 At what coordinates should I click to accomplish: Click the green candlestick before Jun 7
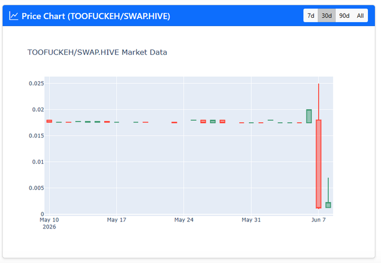click(309, 116)
